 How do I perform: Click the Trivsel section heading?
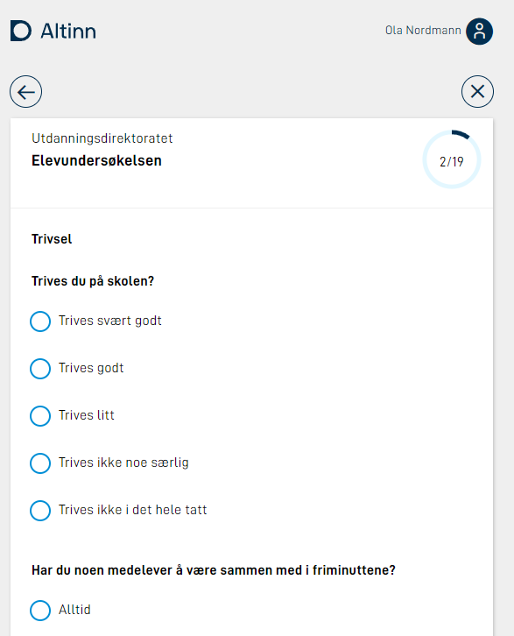point(52,239)
